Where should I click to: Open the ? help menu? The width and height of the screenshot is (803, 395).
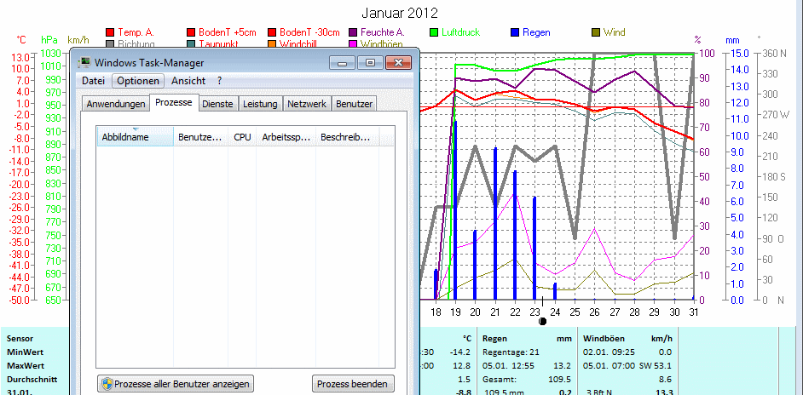[x=219, y=81]
